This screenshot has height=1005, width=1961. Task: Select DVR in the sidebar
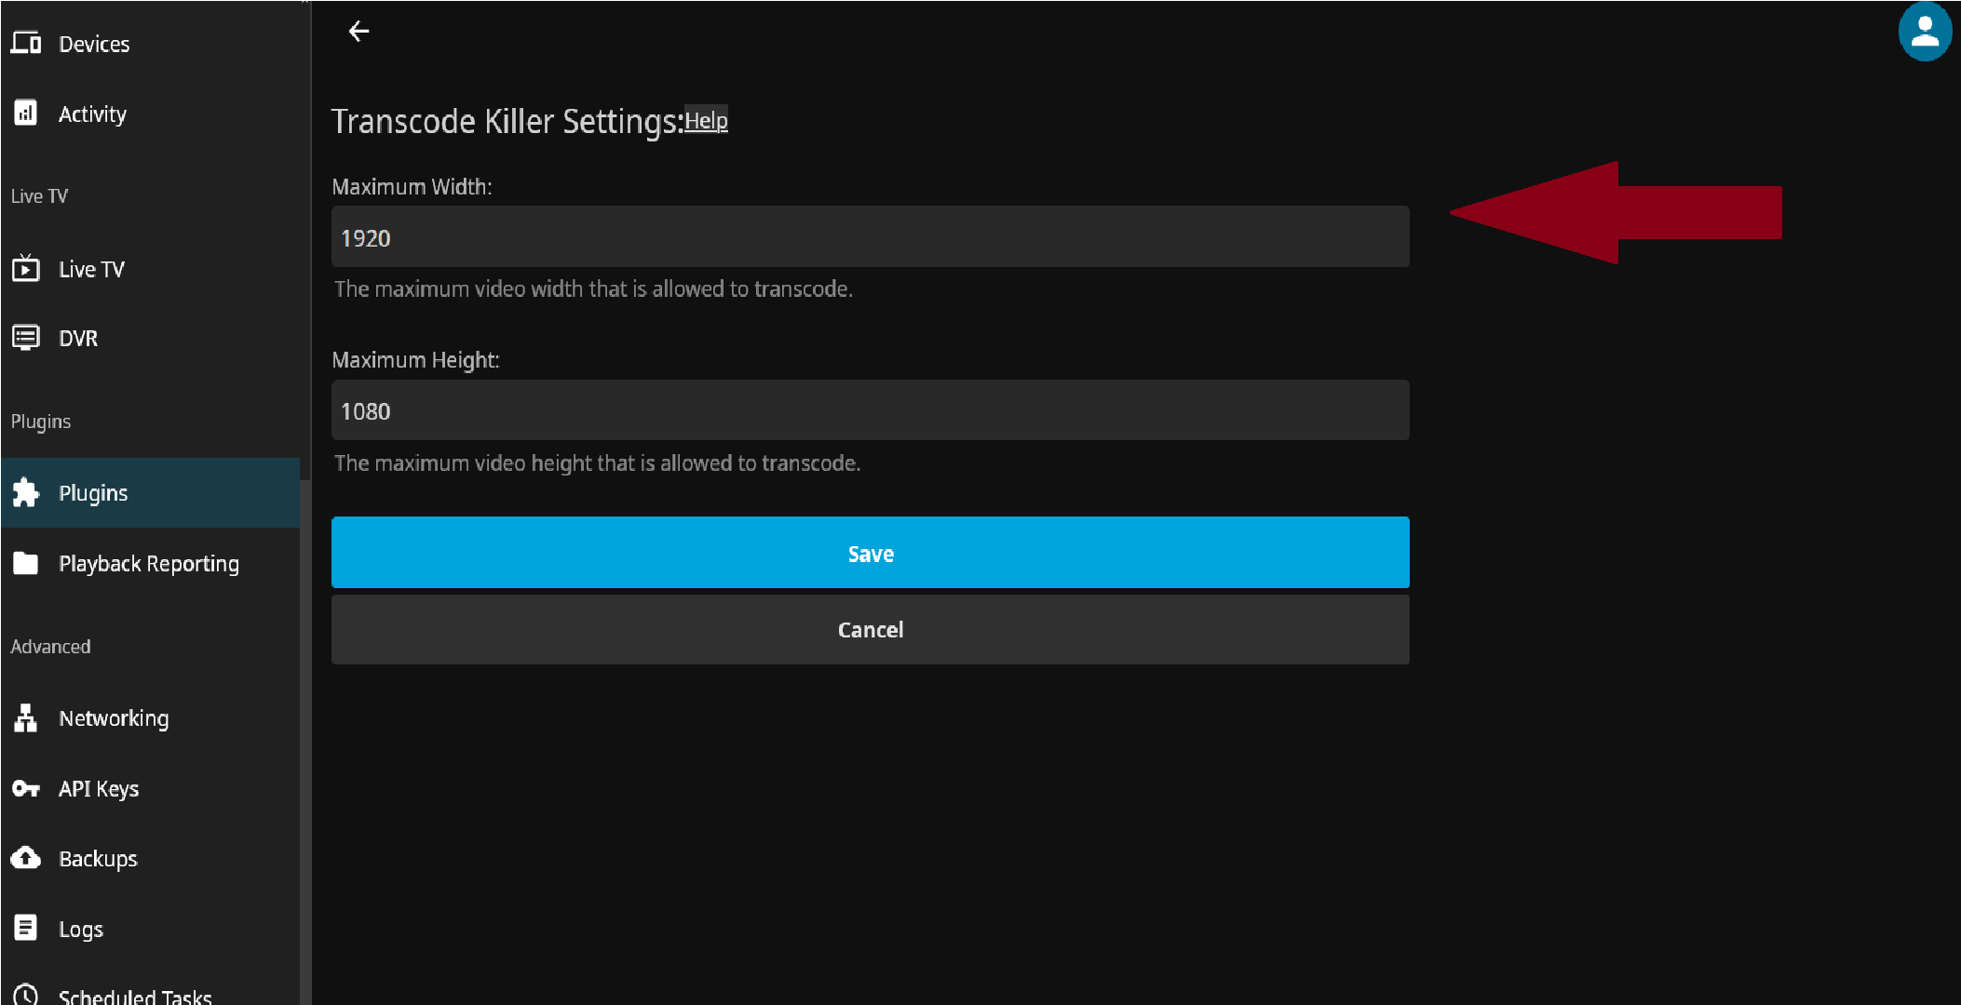click(150, 338)
